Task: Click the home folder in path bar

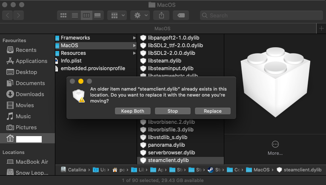Action: tap(119, 170)
